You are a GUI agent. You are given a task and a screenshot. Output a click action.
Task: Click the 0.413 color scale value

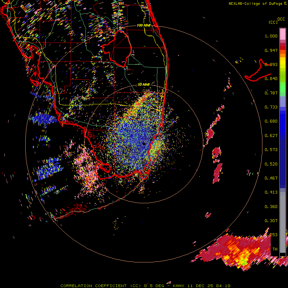[271, 192]
